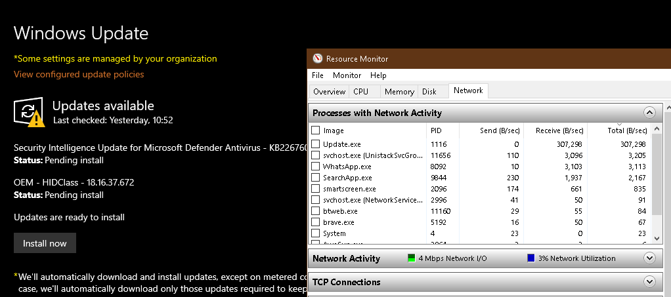Tick the svchost.exe (UnistackSvcGroup) checkbox

315,155
